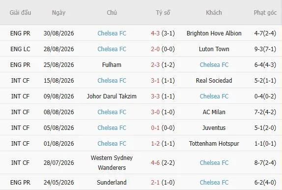Click the Tỷ số column header
Image resolution: width=282 pixels, height=190 pixels.
coord(163,13)
